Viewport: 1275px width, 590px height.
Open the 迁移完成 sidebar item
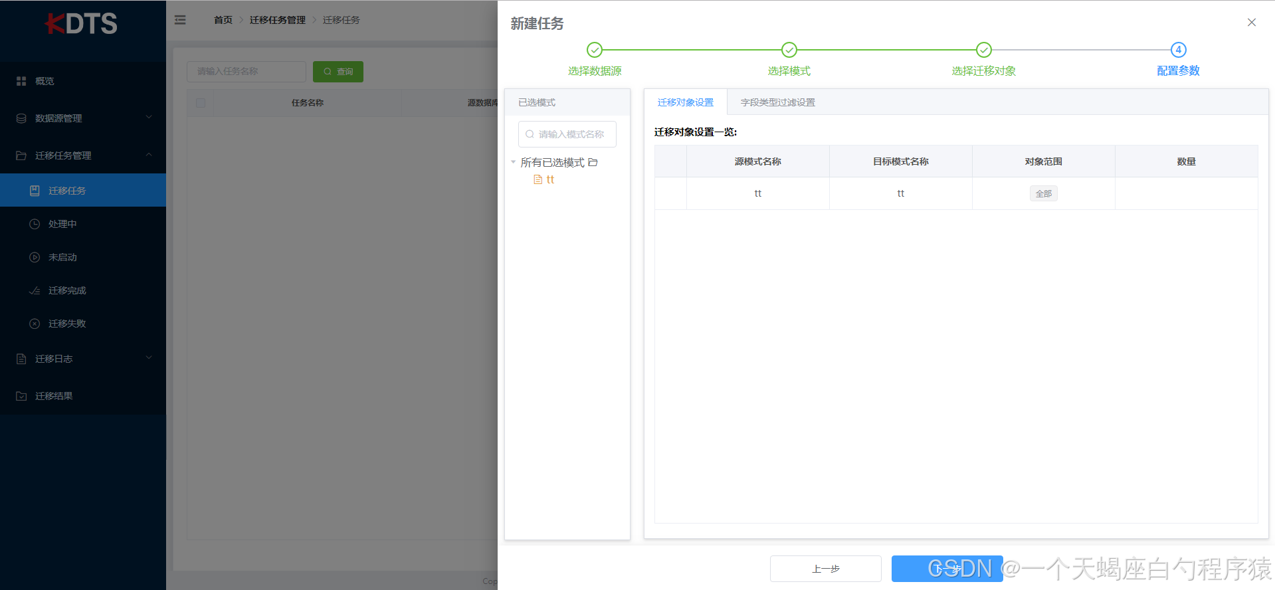tap(83, 290)
